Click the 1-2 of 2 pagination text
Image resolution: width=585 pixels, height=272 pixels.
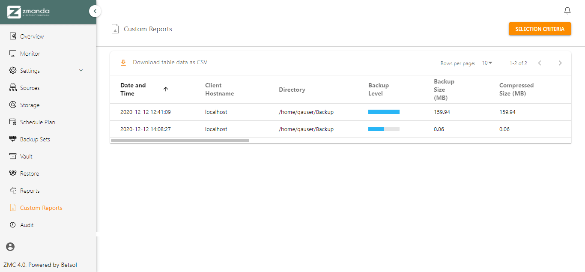(518, 63)
